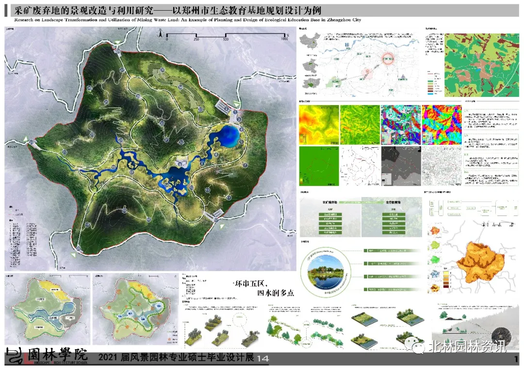This screenshot has width=524, height=370.
Task: Click the first green strategy bar in concept panel
Action: [392, 250]
